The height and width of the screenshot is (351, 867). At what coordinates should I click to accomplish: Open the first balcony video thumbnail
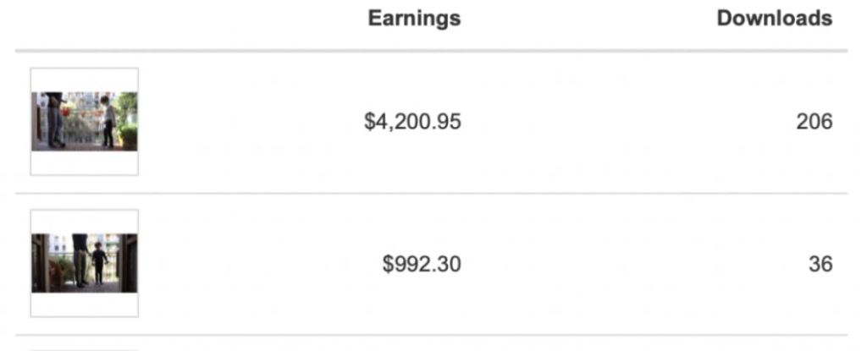click(x=85, y=122)
